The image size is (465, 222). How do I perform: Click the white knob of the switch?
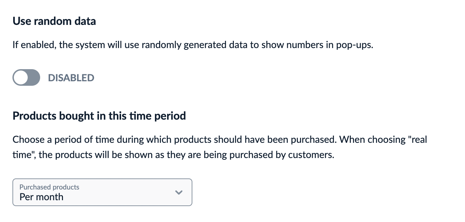[21, 77]
